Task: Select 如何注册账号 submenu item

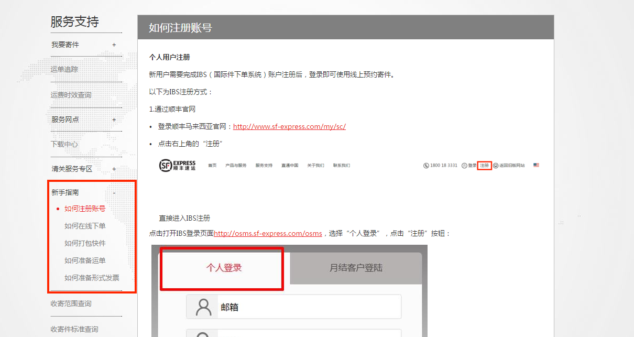Action: [x=85, y=209]
